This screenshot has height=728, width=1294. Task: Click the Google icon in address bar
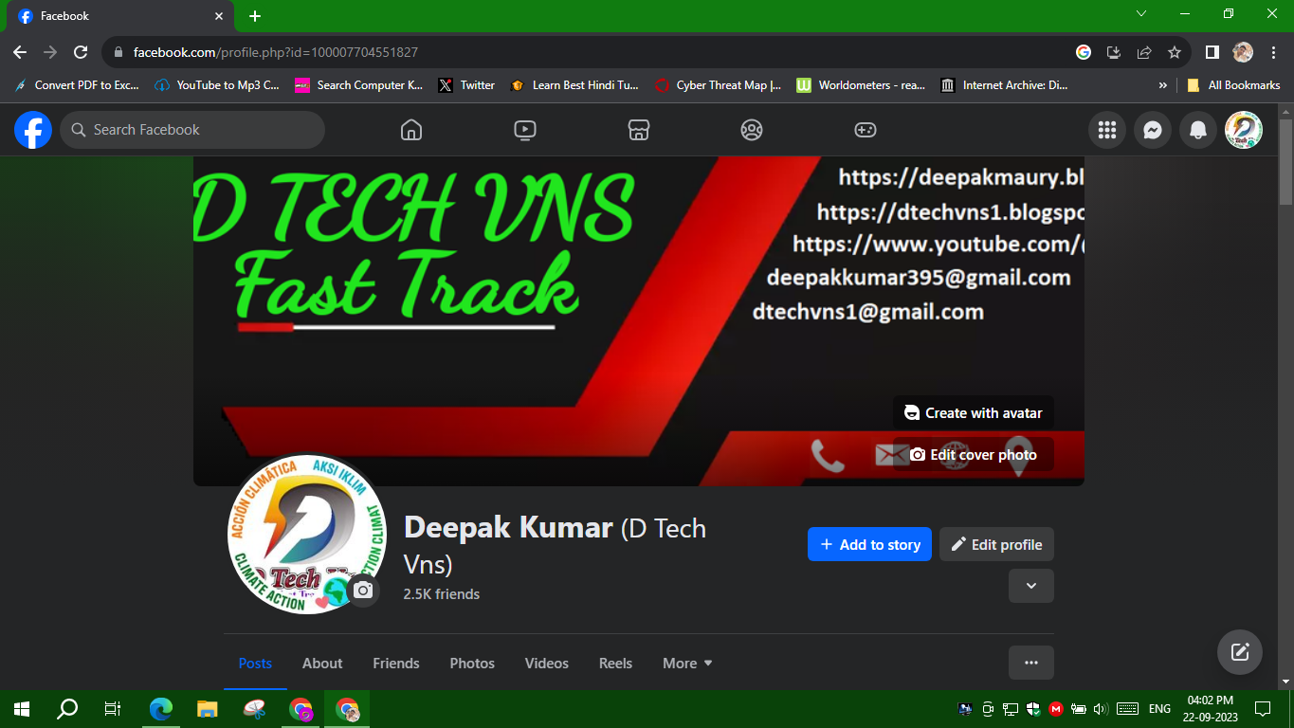coord(1084,52)
